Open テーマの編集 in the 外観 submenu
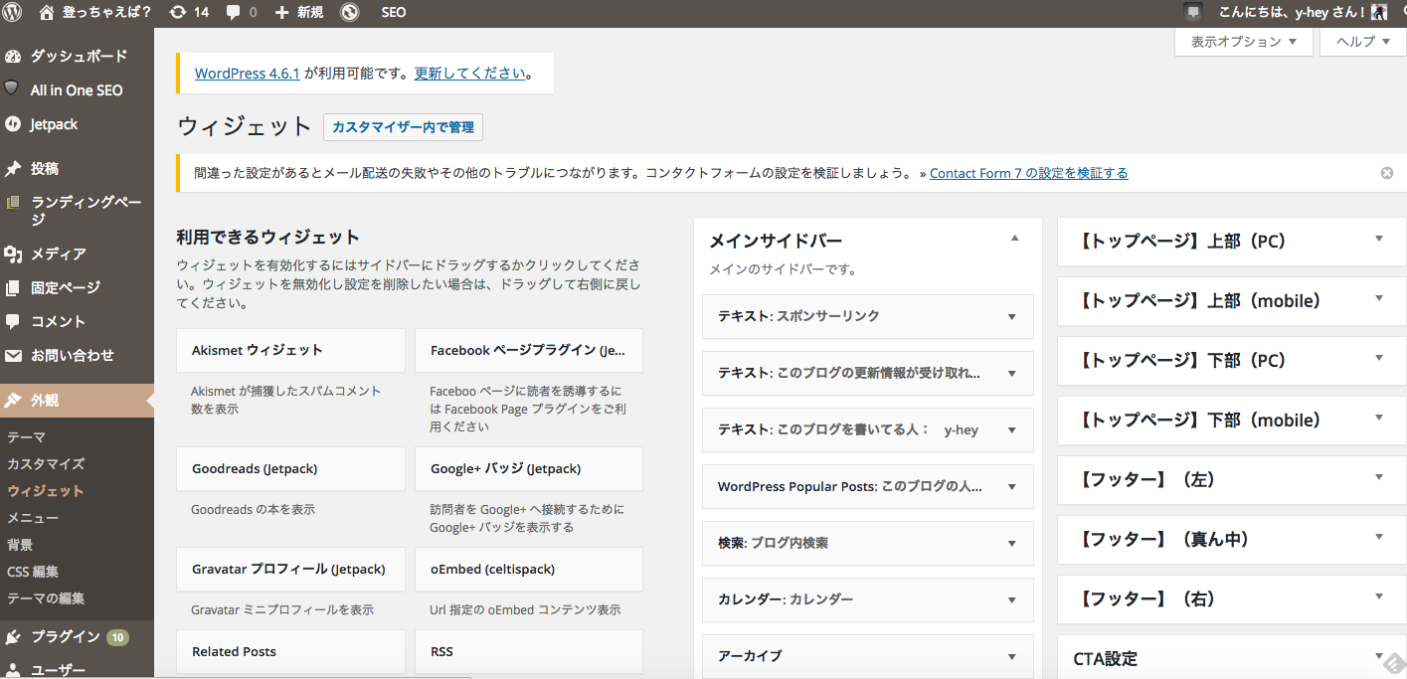The width and height of the screenshot is (1407, 679). point(46,598)
